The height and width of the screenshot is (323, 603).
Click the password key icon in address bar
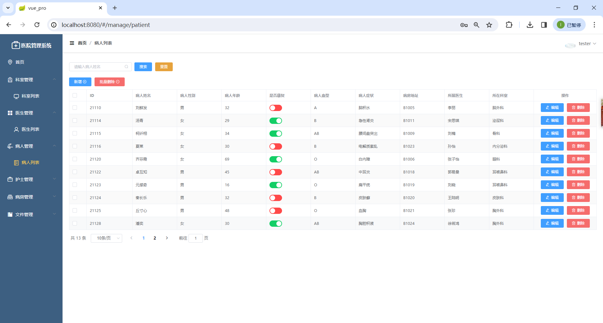click(464, 25)
